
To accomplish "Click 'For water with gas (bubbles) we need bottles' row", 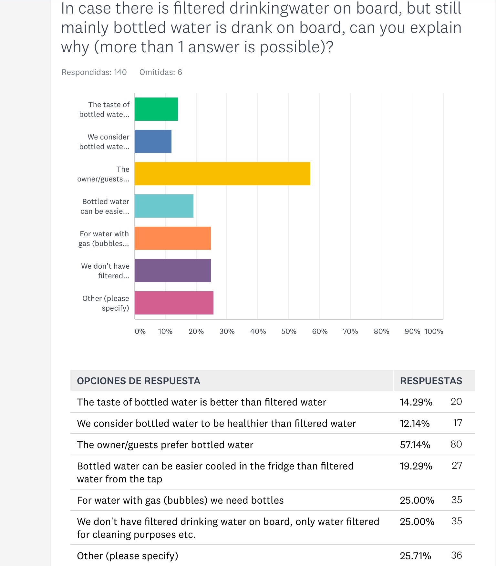I will coord(180,500).
